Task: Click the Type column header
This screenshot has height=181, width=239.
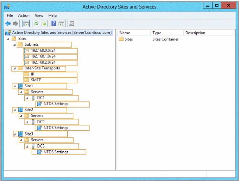Action: tap(157, 33)
